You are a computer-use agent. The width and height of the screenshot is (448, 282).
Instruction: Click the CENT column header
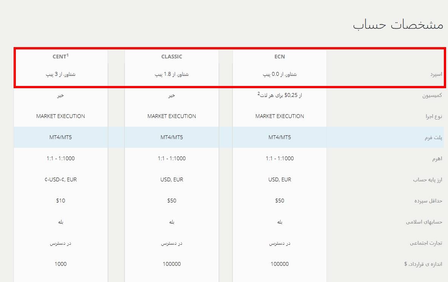click(60, 57)
